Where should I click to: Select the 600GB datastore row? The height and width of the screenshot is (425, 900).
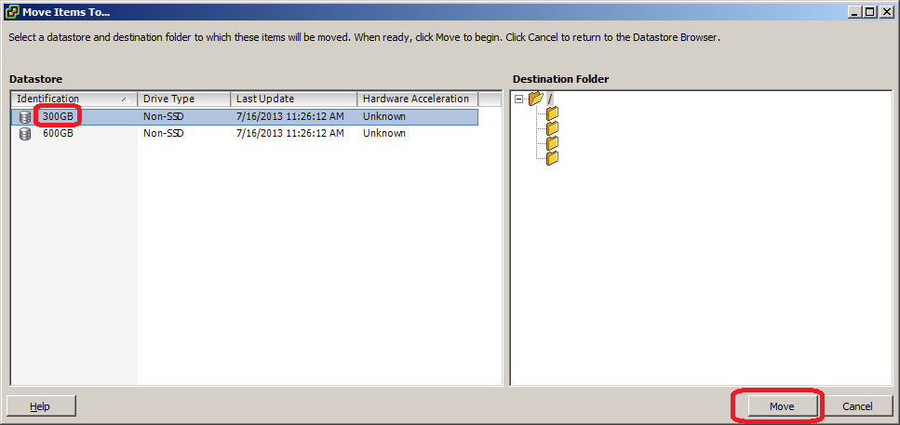[245, 134]
